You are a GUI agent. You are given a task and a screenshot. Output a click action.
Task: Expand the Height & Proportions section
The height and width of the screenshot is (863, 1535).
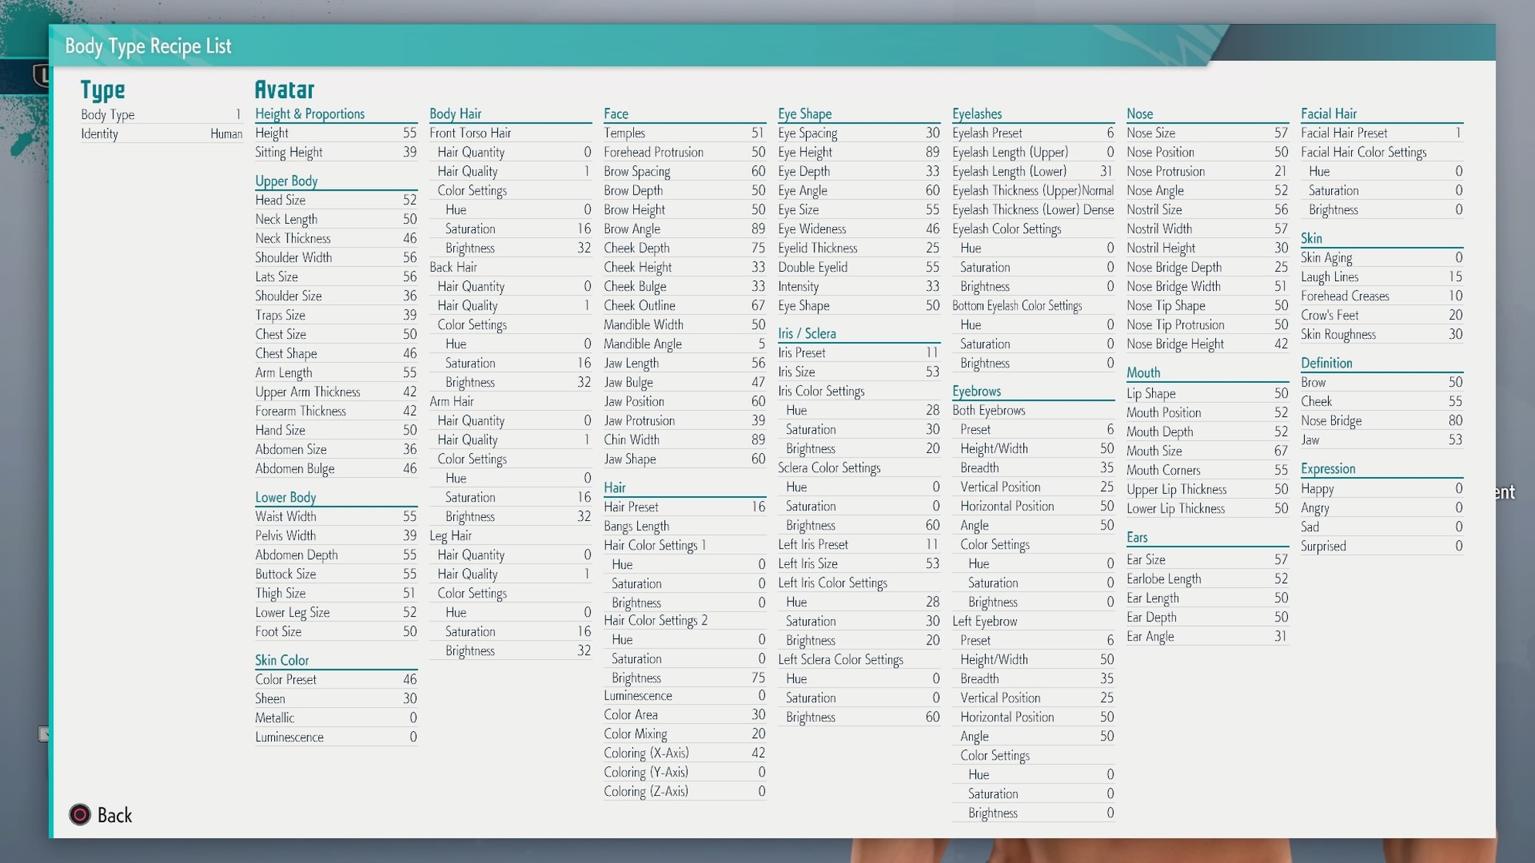[310, 113]
